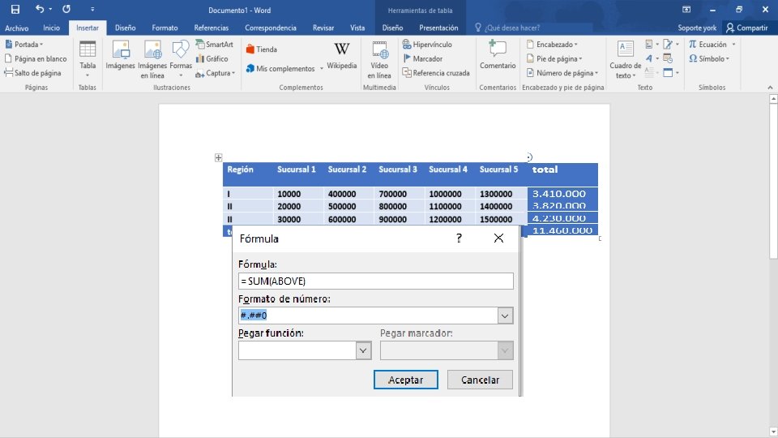
Task: Insert Vídeo en línea
Action: coord(379,59)
